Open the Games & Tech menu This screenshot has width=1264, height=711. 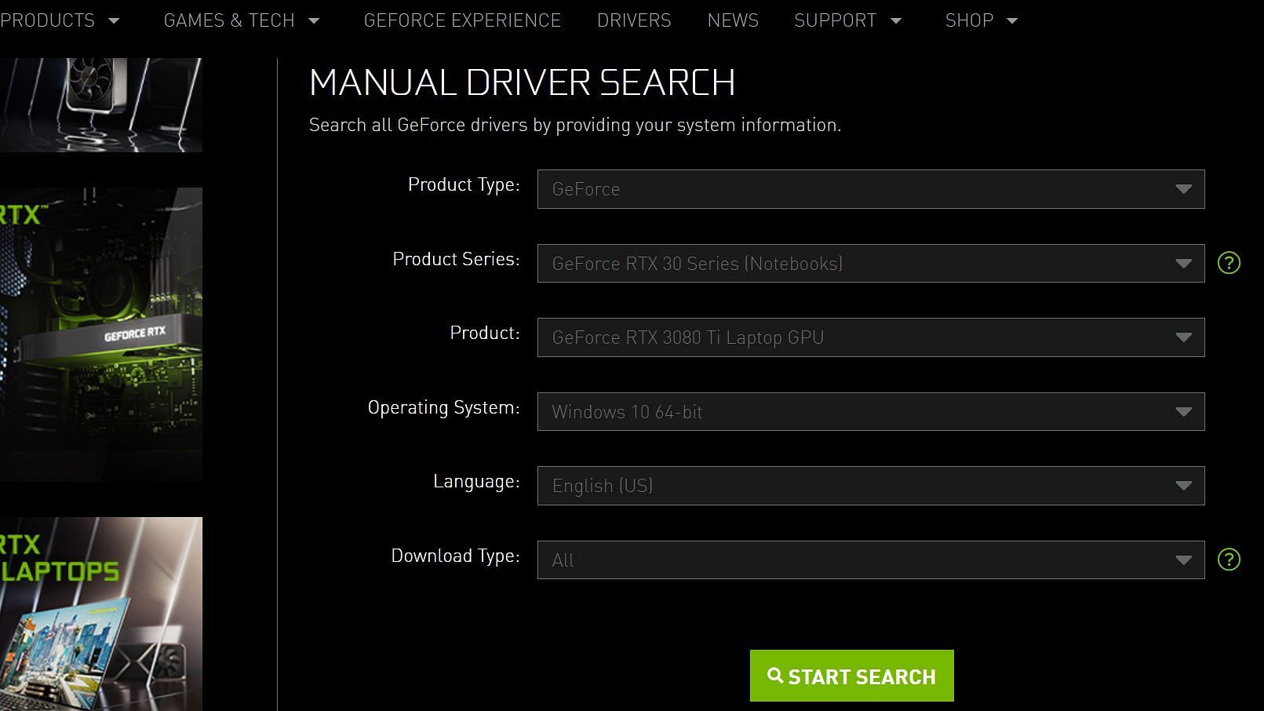pyautogui.click(x=242, y=20)
